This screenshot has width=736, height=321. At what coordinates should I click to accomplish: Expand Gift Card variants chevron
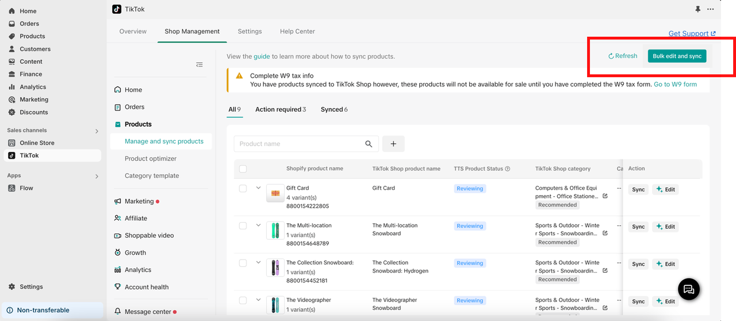[258, 188]
